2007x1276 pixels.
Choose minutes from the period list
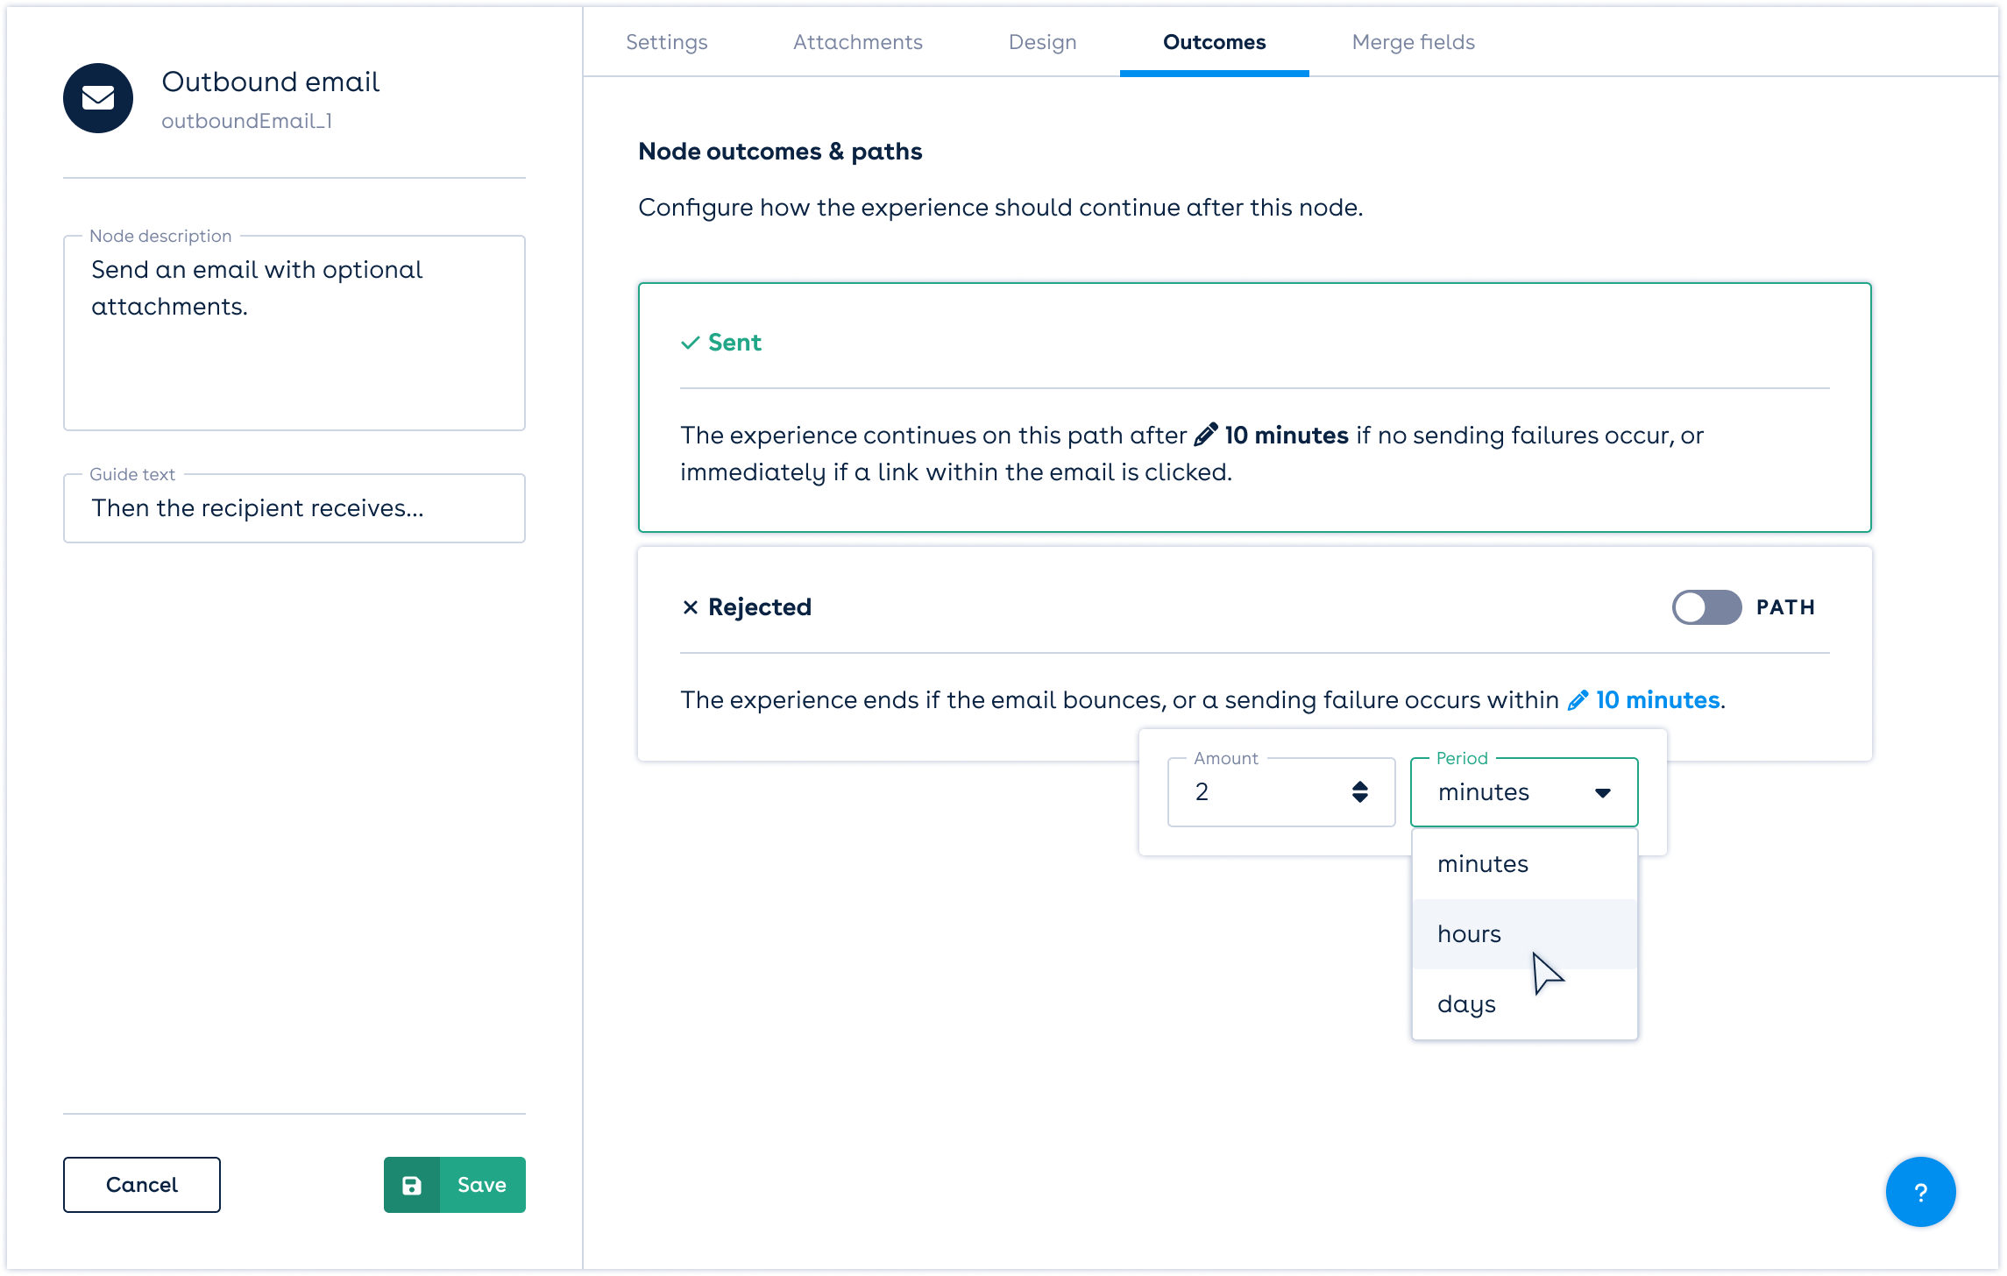pos(1524,864)
